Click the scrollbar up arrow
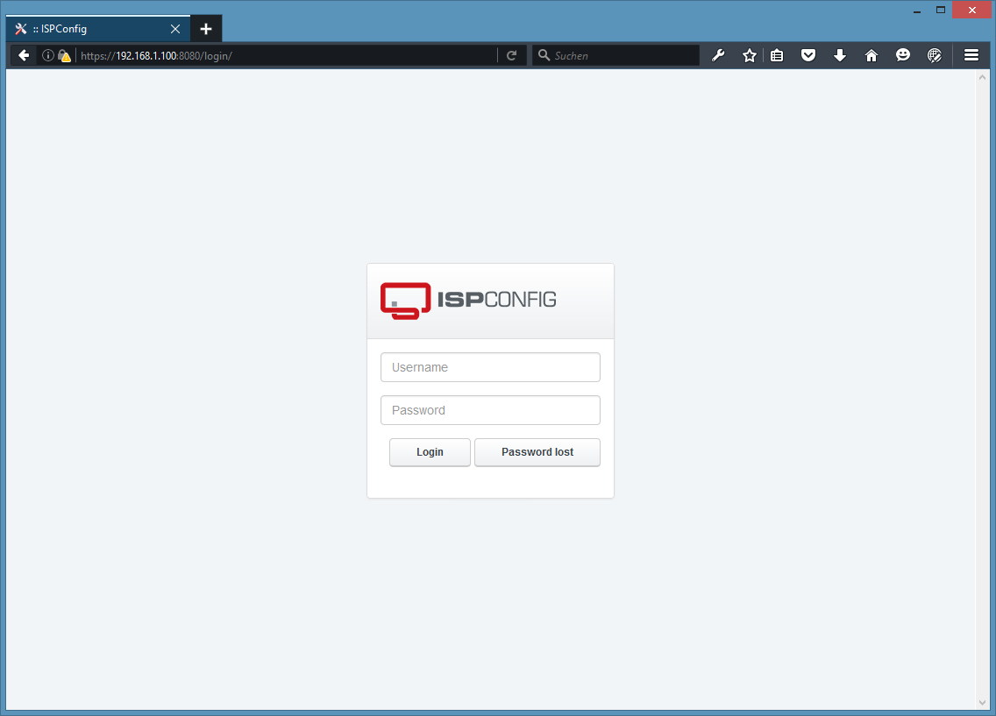 (983, 77)
